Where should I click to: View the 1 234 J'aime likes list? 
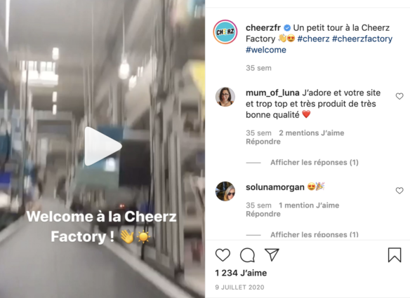tap(241, 273)
